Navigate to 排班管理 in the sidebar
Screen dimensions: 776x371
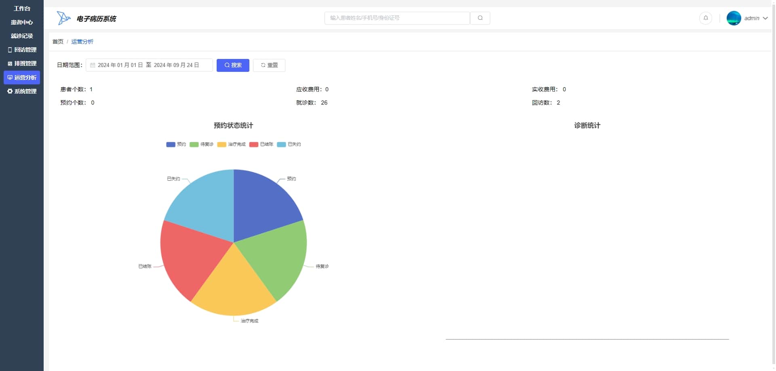tap(22, 63)
